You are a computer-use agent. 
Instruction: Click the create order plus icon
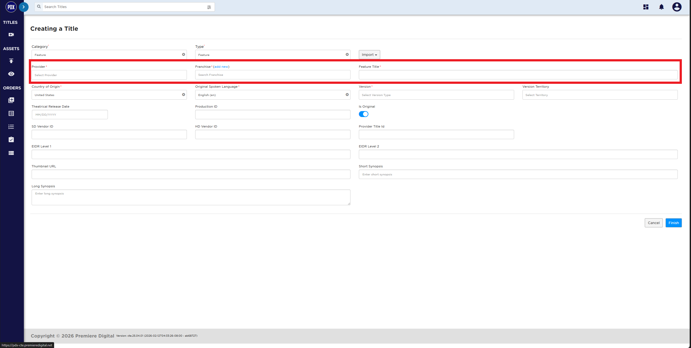point(11,100)
